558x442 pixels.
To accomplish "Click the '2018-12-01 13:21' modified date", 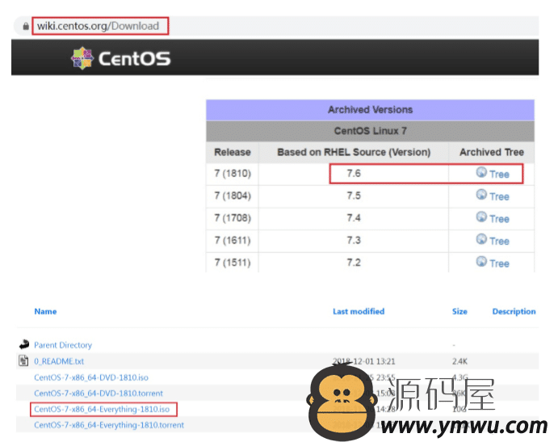I will 363,361.
